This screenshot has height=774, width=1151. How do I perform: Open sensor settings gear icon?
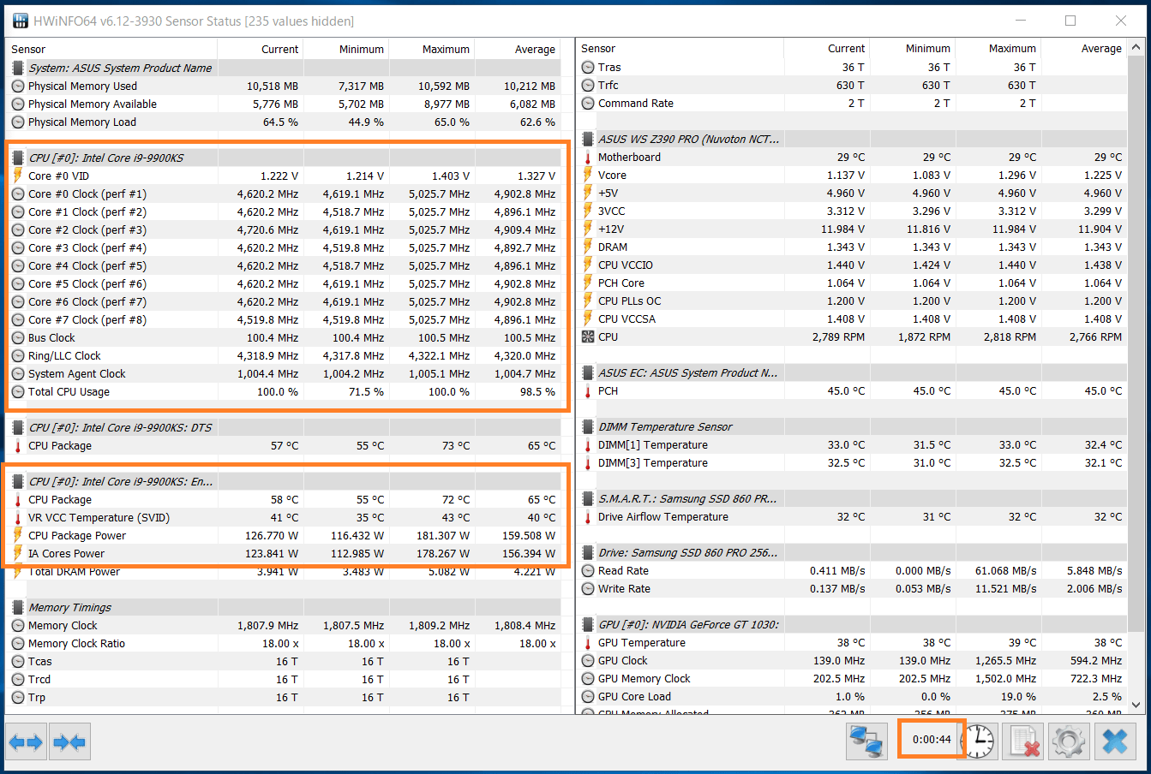tap(1069, 741)
